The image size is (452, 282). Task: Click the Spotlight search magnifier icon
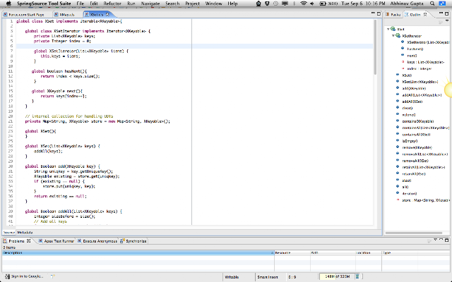coord(432,4)
